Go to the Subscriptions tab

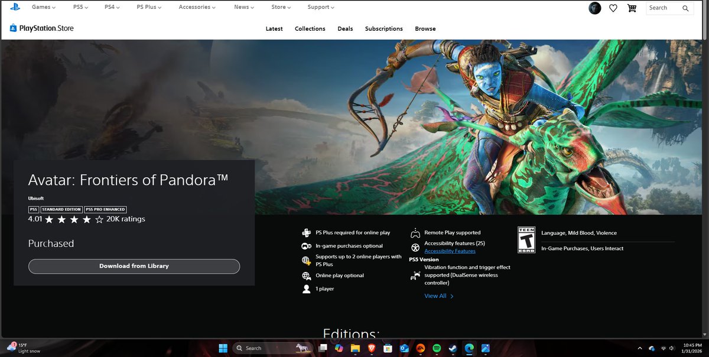[384, 28]
